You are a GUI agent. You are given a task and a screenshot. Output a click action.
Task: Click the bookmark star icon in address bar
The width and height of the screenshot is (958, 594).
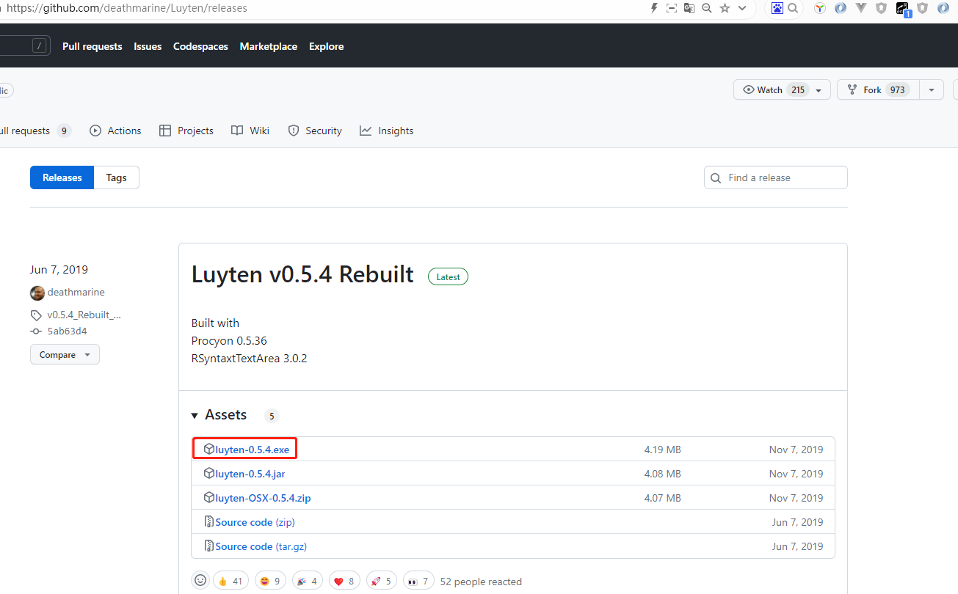[725, 8]
